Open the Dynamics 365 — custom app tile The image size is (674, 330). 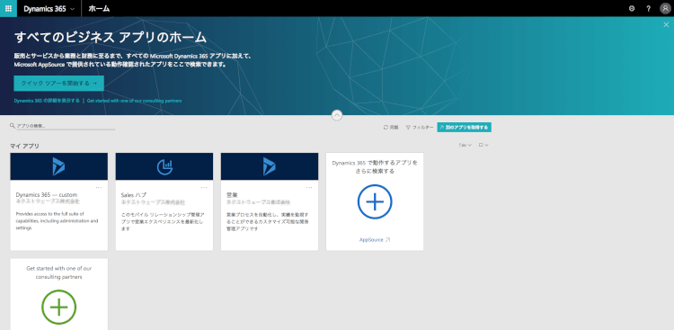point(59,201)
